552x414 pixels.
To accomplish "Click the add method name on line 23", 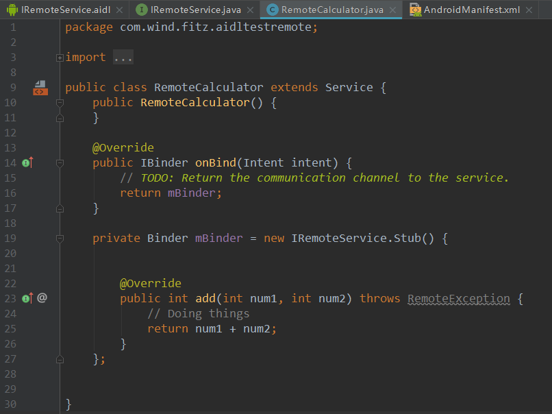I will 205,298.
